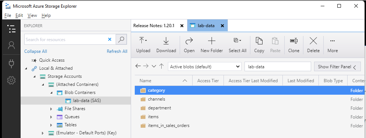This screenshot has height=138, width=366.
Task: Select the File Shares tree label
Action: (x=75, y=109)
